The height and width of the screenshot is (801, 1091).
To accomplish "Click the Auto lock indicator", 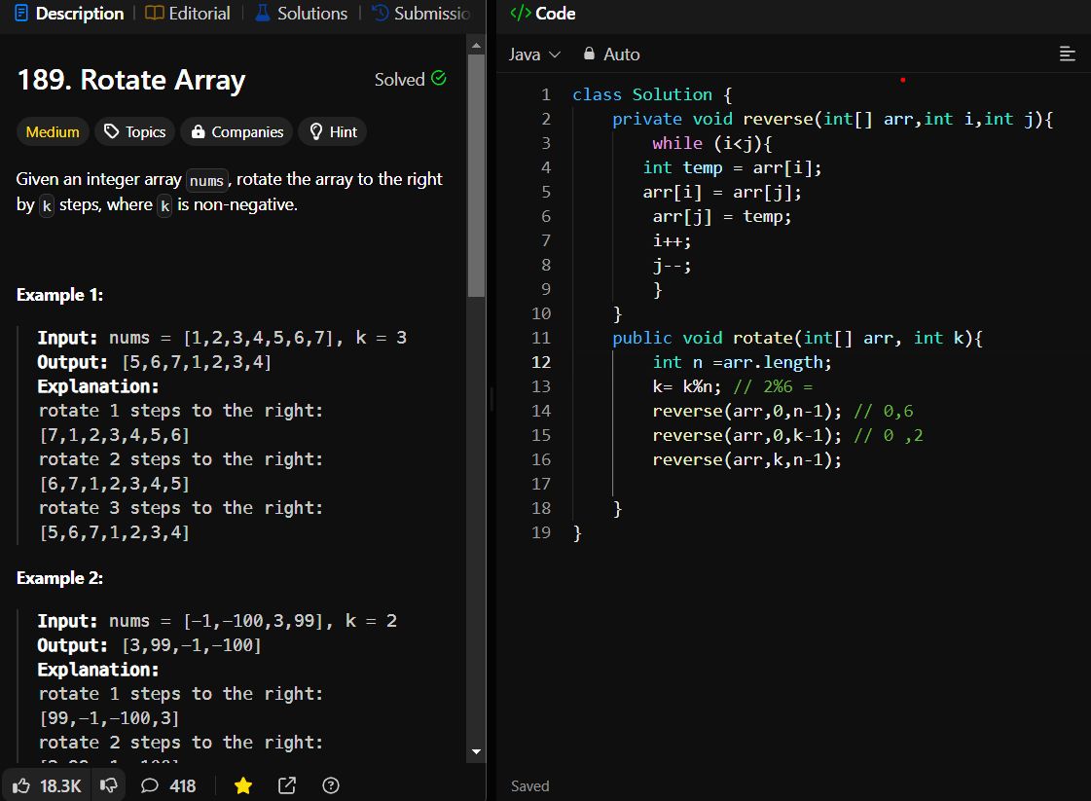I will [x=611, y=55].
